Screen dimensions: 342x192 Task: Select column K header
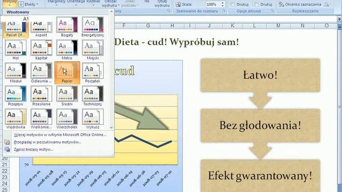point(232,26)
